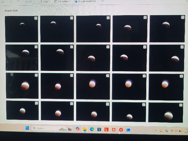The width and height of the screenshot is (188, 141).
Task: Open the View dropdown menu
Action: click(45, 2)
